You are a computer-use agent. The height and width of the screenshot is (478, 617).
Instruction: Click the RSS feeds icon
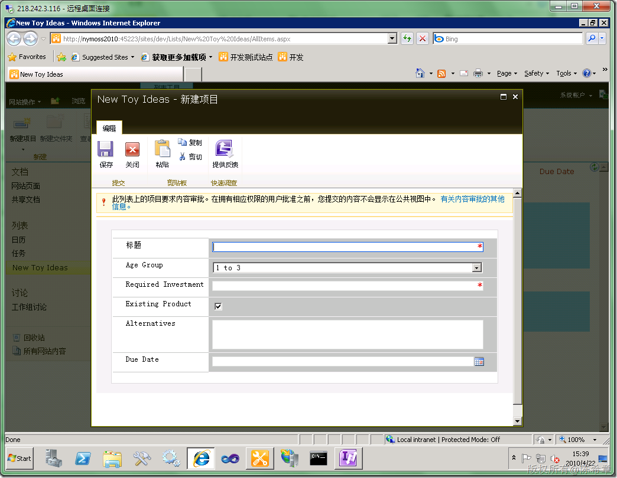[441, 73]
